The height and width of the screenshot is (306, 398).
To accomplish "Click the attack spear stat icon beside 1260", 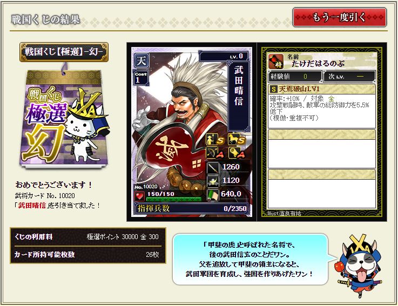I will pyautogui.click(x=213, y=167).
